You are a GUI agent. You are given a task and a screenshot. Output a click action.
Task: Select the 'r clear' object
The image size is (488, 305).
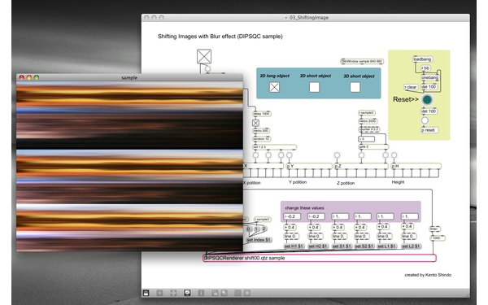[411, 87]
